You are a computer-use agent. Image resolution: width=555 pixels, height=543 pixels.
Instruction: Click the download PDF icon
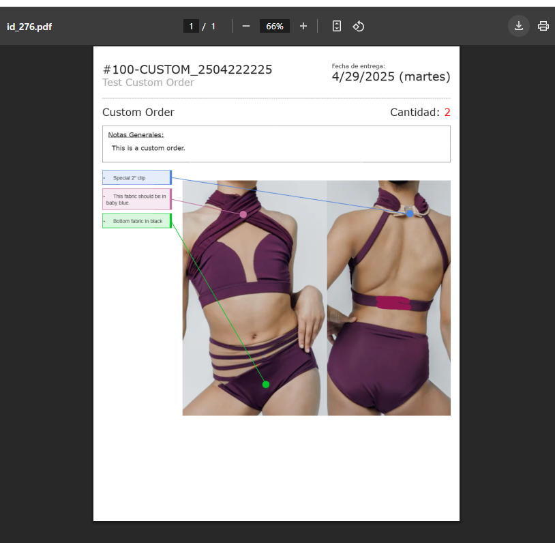[x=518, y=26]
